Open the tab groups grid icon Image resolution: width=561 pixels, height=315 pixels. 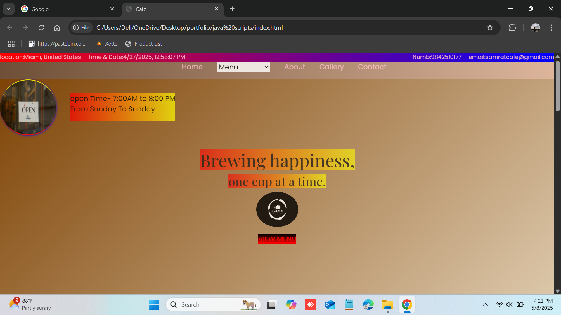click(11, 44)
